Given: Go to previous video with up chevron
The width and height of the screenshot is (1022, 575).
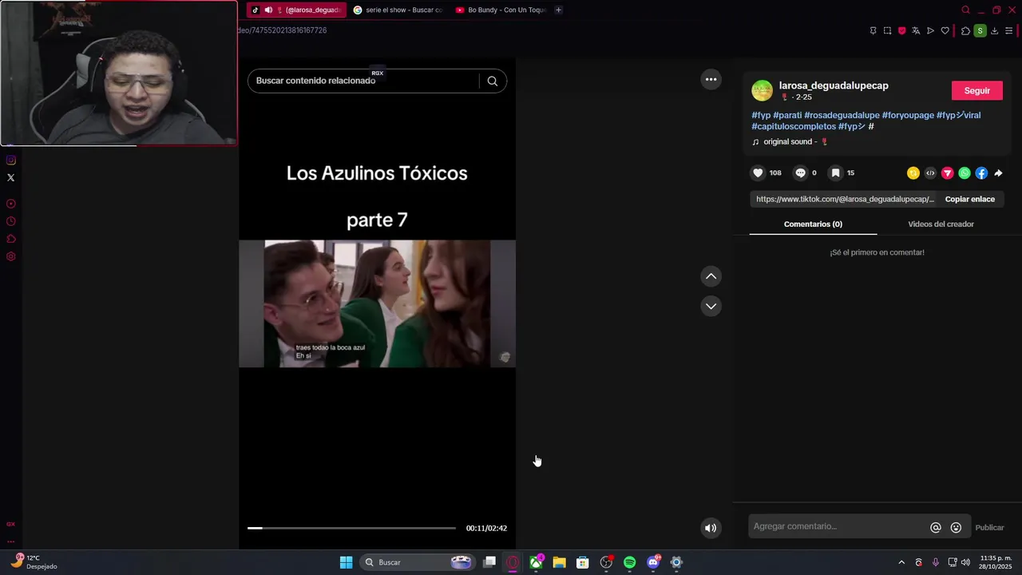Looking at the screenshot, I should click(711, 276).
